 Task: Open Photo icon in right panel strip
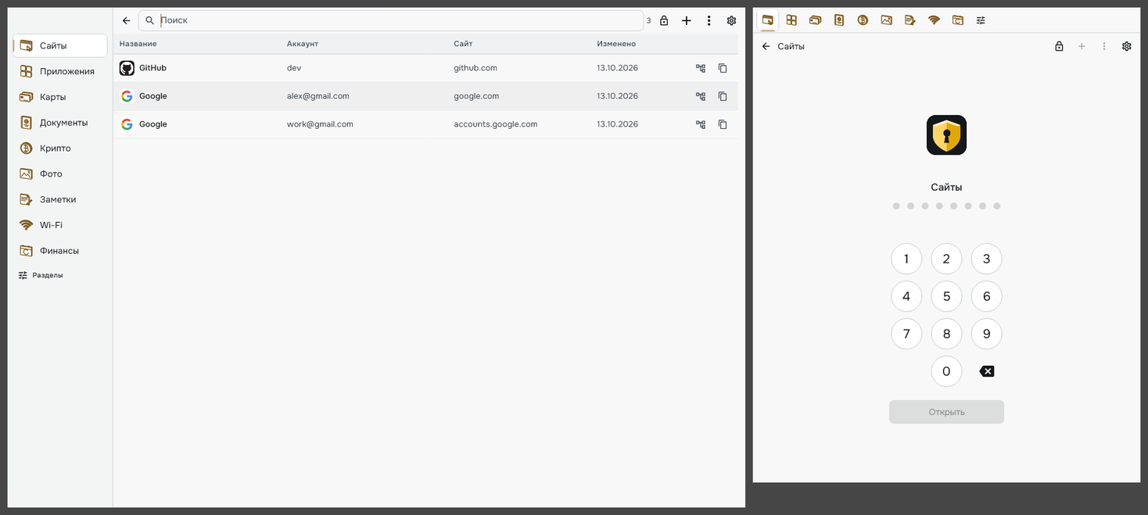coord(886,20)
